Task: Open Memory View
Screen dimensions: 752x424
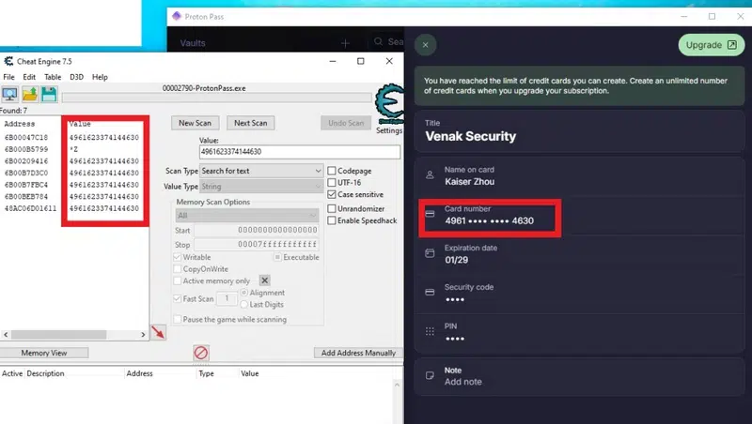Action: [x=44, y=353]
